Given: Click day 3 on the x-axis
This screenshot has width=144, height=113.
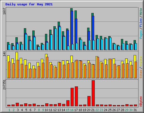Looking at the screenshot, I should pyautogui.click(x=18, y=110).
